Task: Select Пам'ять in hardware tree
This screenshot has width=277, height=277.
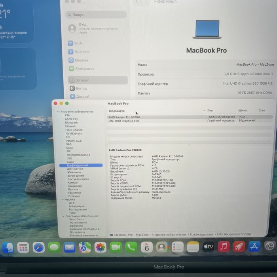Action: click(73, 190)
